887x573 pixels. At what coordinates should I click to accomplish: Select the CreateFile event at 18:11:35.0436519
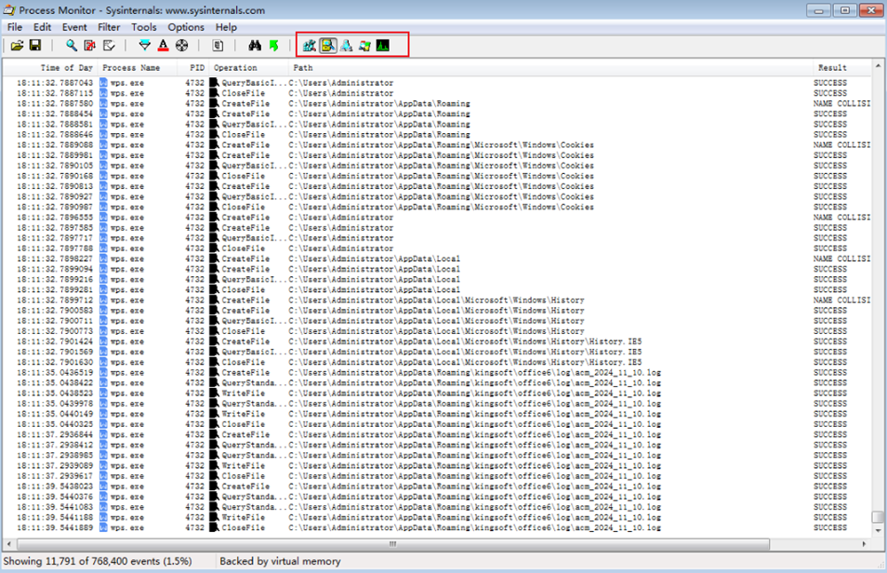[x=437, y=373]
